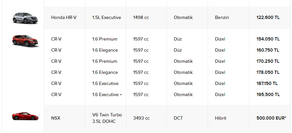Select the Honda HR-V model name
Viewport: 292px width, 133px height.
pyautogui.click(x=64, y=18)
